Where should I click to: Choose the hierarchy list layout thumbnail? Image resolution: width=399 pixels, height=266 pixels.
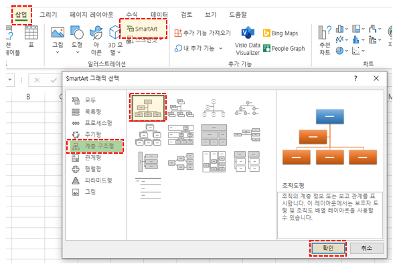click(247, 162)
